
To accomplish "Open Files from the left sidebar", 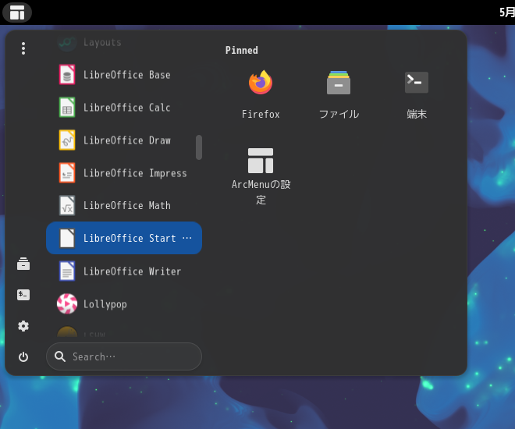I will point(23,264).
